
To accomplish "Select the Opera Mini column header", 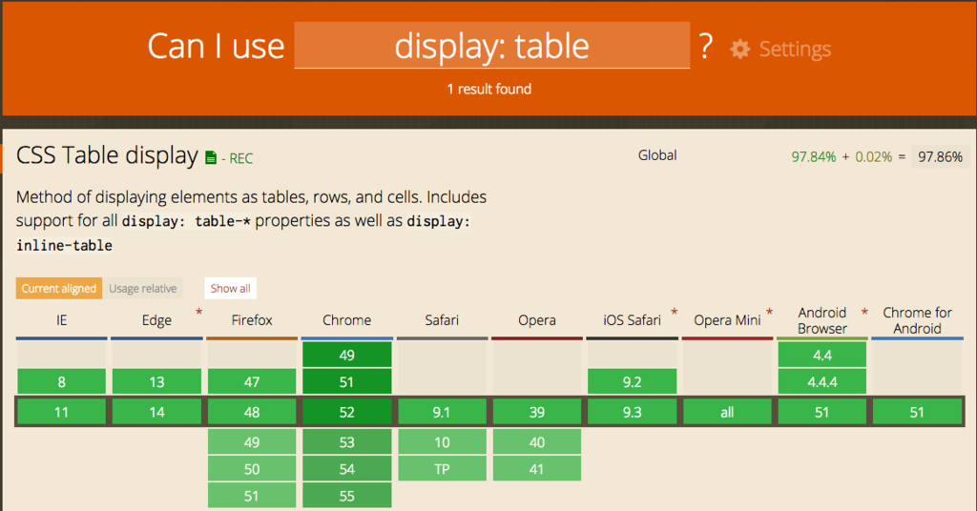I will click(x=727, y=320).
